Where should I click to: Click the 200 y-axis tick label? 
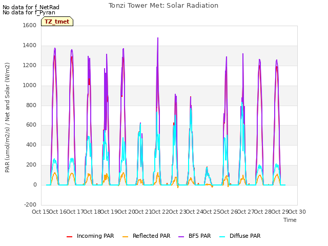coord(31,165)
